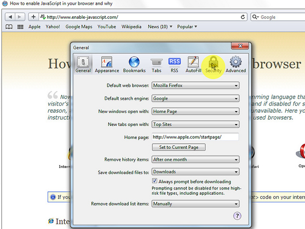Open the Default search engine dropdown
The image size is (305, 229).
195,99
